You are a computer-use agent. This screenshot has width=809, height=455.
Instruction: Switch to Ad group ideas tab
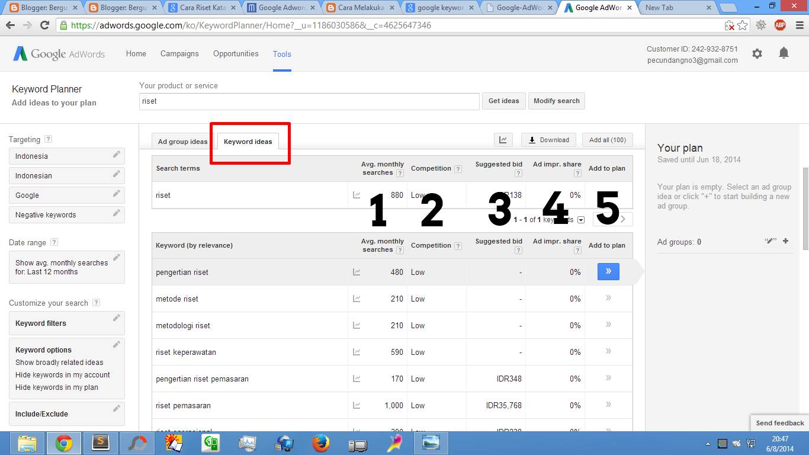pos(183,142)
